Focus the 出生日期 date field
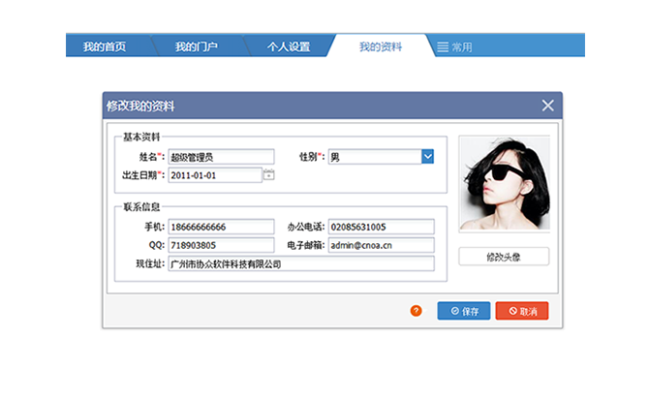The image size is (649, 399). point(214,175)
